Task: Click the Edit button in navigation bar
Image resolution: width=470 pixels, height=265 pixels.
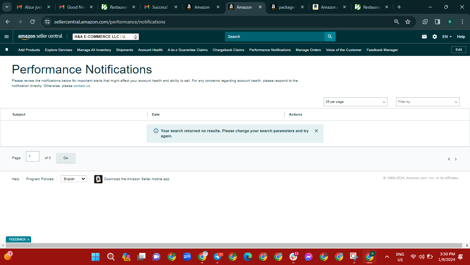Action: pos(459,50)
